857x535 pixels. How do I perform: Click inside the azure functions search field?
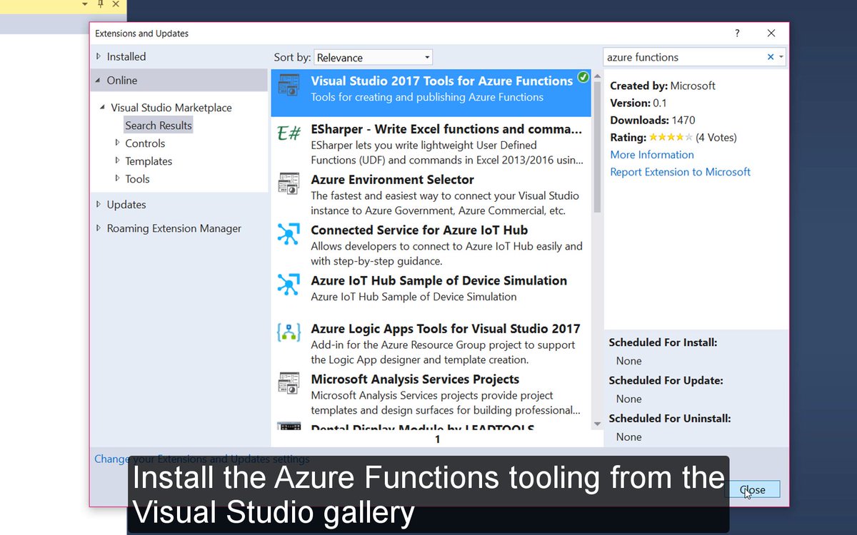[x=684, y=57]
